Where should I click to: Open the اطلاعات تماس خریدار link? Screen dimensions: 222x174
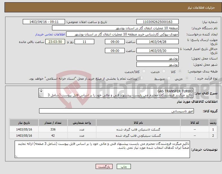(50, 34)
